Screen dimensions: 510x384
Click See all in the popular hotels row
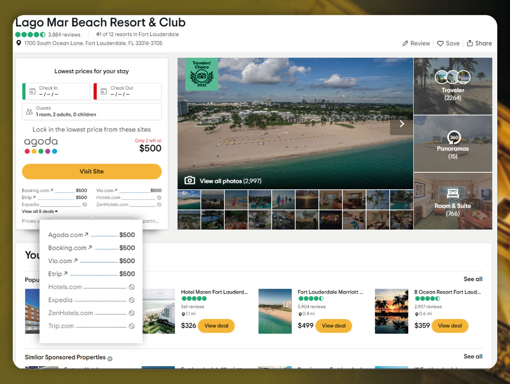click(473, 279)
